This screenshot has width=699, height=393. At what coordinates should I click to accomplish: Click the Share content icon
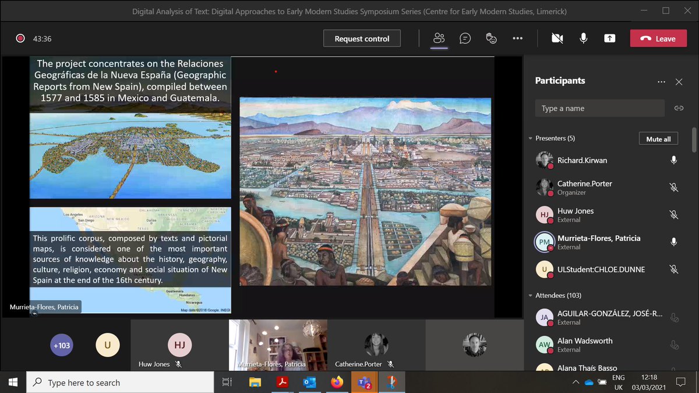pyautogui.click(x=609, y=38)
